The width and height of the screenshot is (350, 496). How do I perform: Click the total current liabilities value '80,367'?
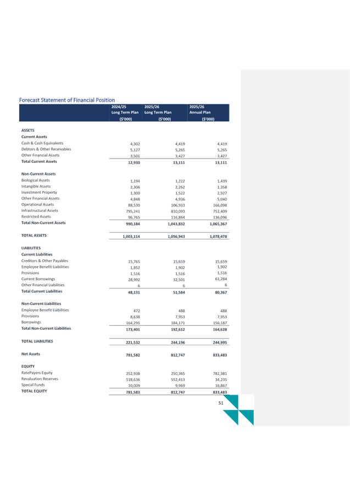(221, 292)
